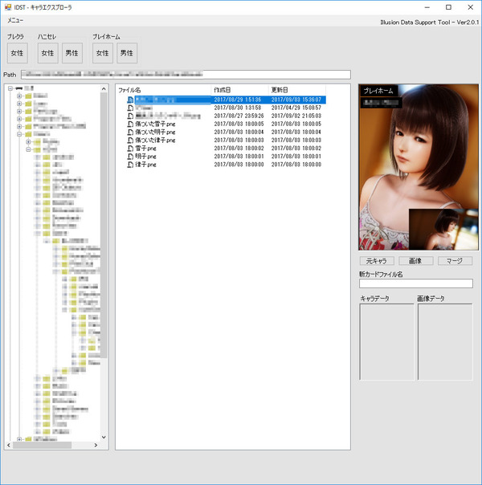The image size is (482, 485).
Task: Click the tree's horizontal scrollbar right arrow
Action: pos(96,445)
